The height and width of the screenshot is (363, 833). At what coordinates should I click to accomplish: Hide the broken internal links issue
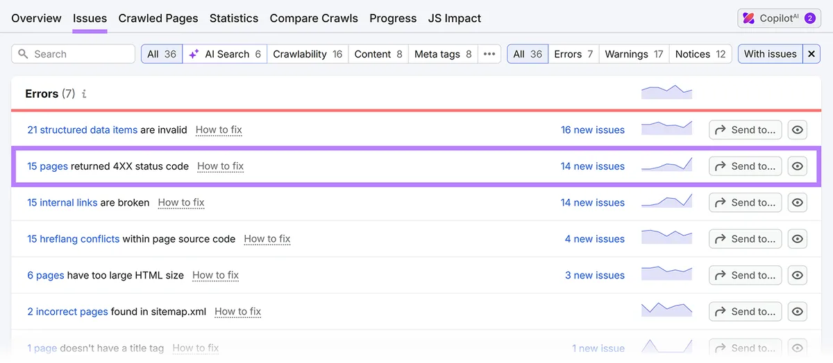[x=798, y=202]
